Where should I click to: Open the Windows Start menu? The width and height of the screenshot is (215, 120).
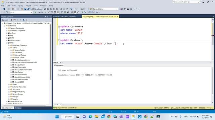[x=57, y=117]
